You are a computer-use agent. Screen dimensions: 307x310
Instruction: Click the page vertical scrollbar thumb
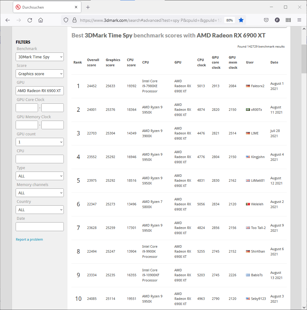click(304, 59)
